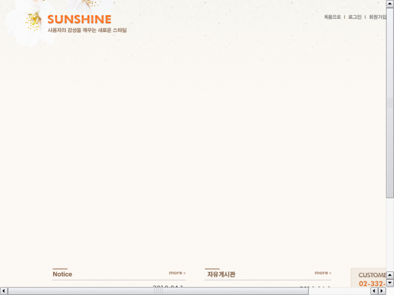Click more+ next to Notice
394x295 pixels.
coord(177,273)
